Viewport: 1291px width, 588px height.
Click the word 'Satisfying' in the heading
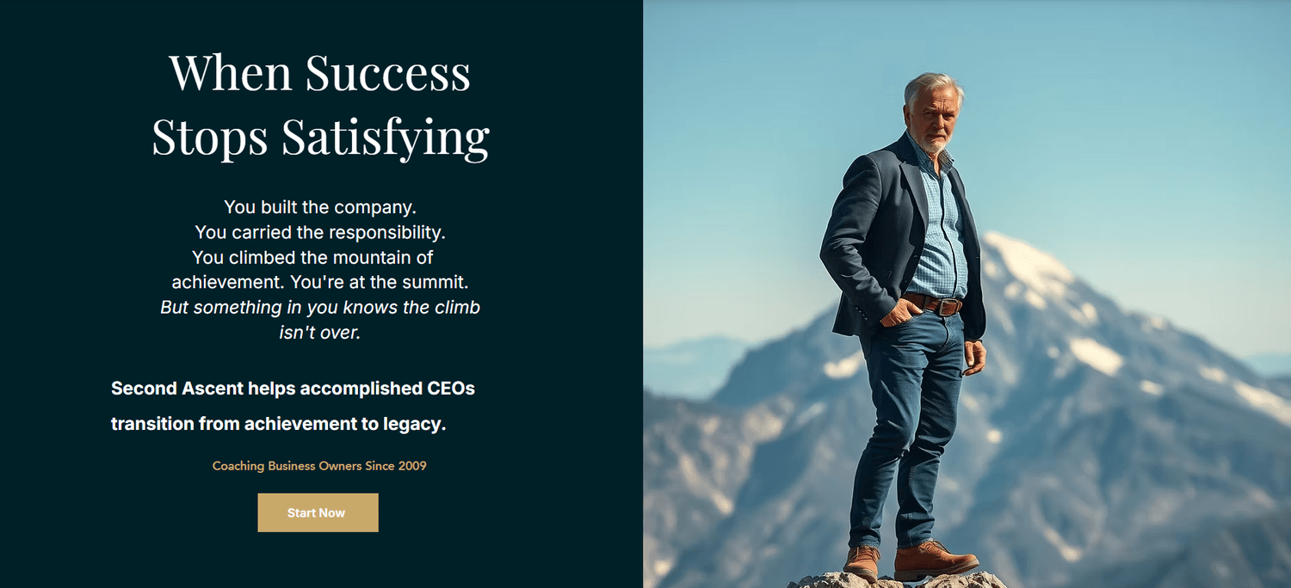[x=386, y=137]
